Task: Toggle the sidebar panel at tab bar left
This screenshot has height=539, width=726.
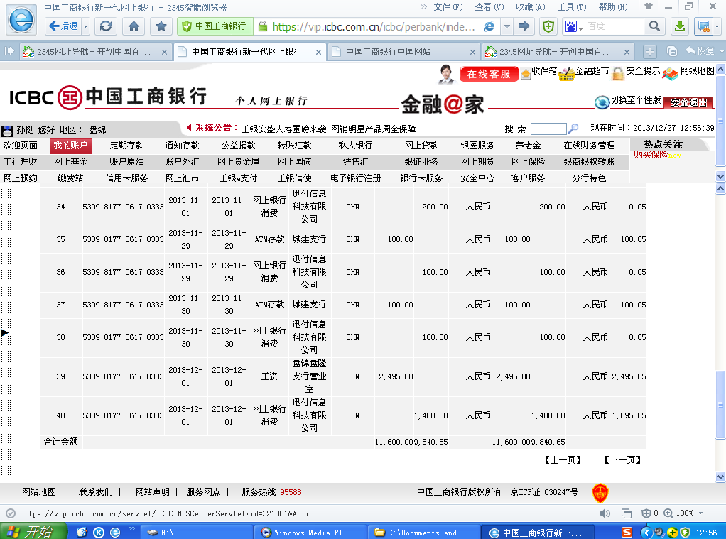Action: click(x=10, y=52)
